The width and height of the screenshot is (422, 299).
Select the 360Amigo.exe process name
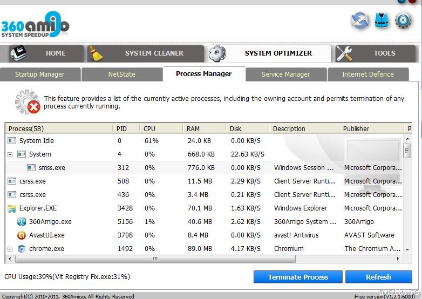[50, 222]
